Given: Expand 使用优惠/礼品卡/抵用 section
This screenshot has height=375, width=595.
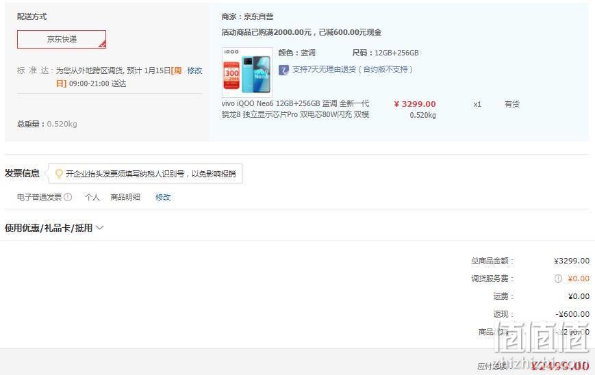Looking at the screenshot, I should [x=54, y=228].
